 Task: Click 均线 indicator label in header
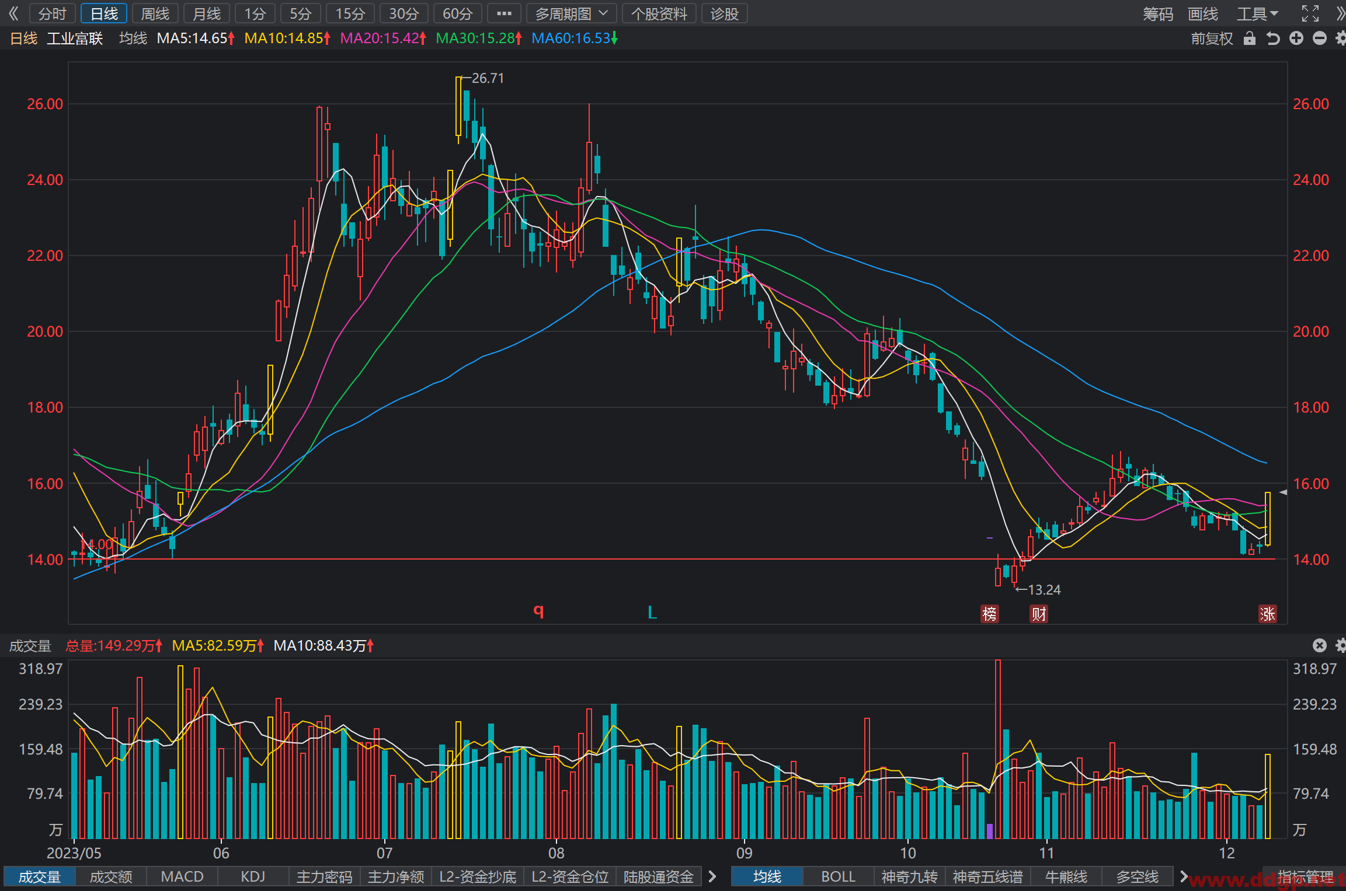133,39
